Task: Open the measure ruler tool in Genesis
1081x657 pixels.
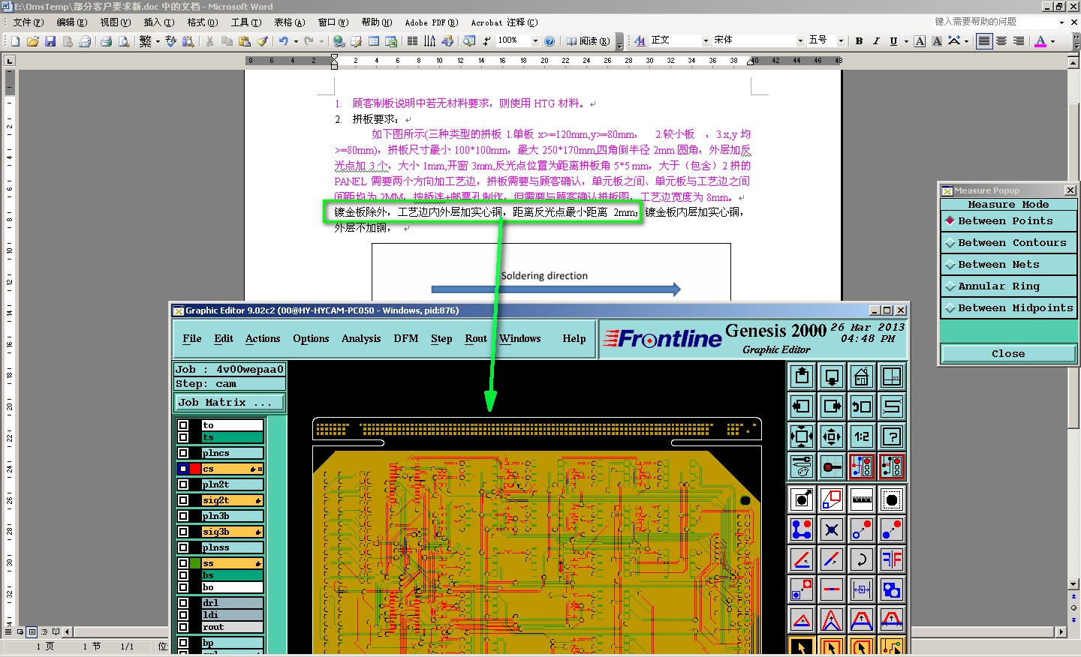Action: click(862, 499)
